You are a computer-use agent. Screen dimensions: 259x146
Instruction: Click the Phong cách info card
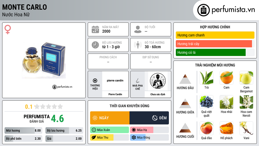point(108,61)
